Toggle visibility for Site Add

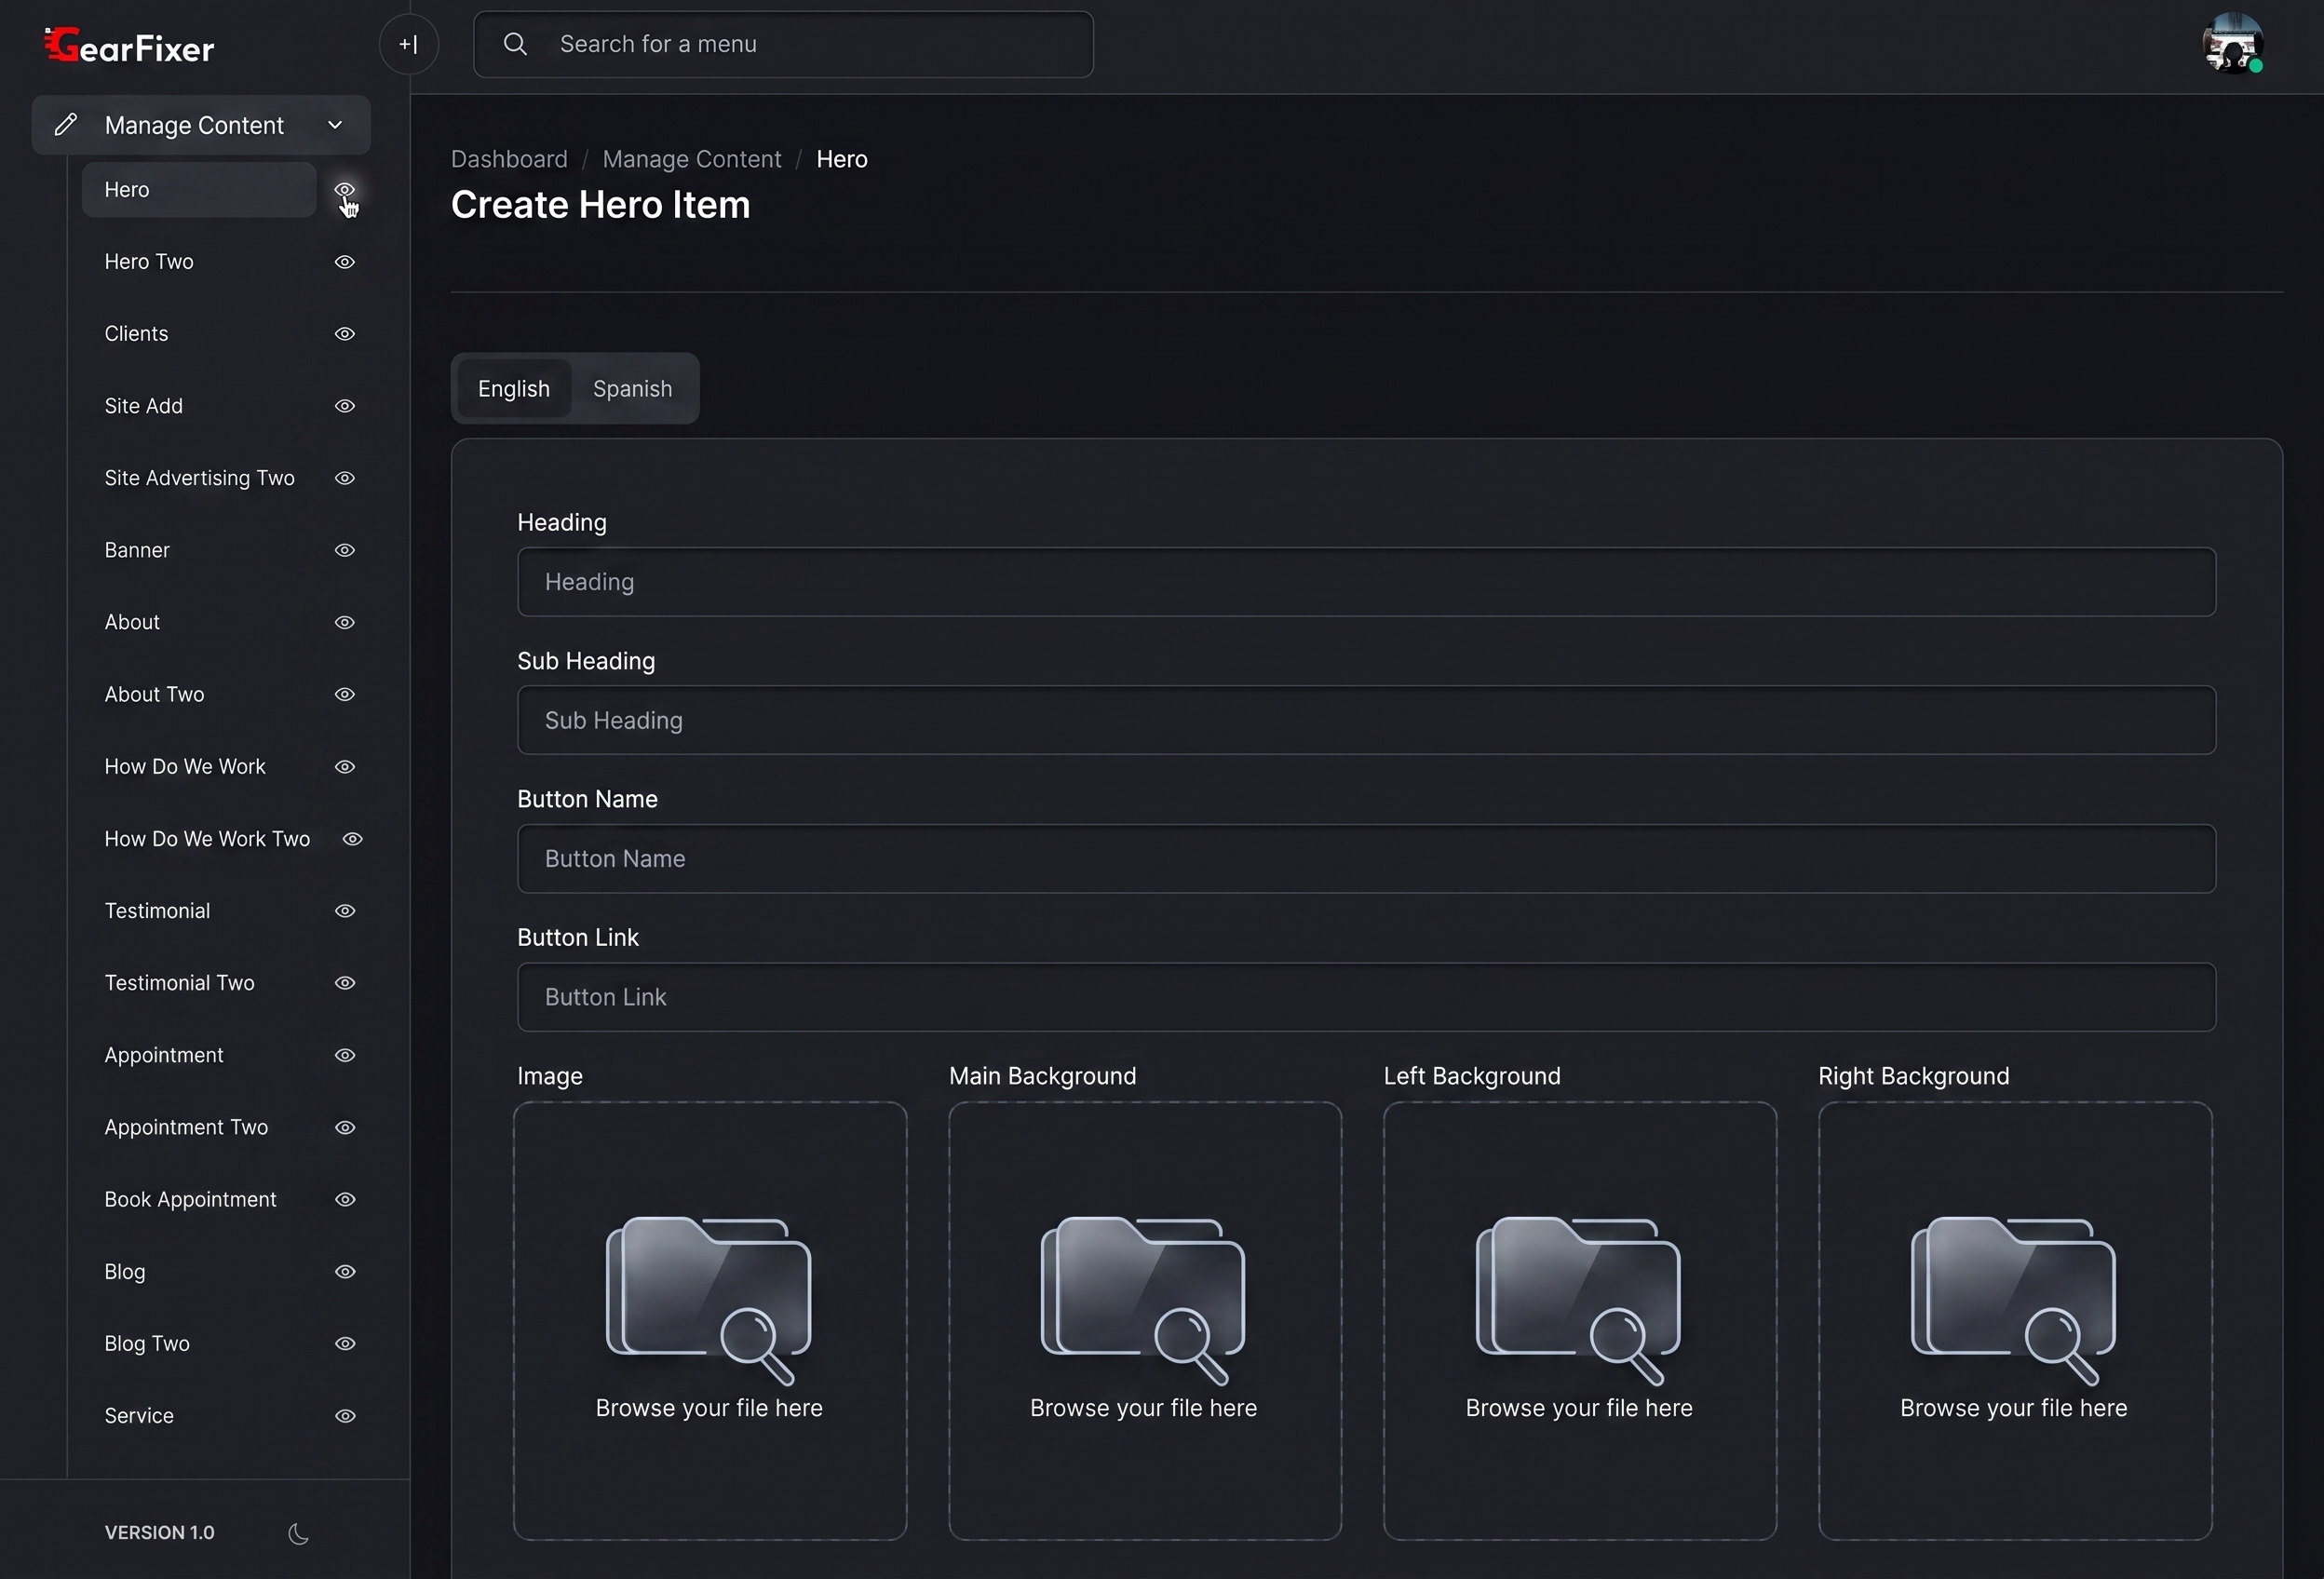pos(344,406)
